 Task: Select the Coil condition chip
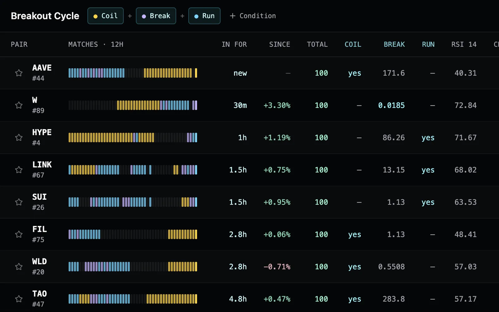pyautogui.click(x=105, y=16)
